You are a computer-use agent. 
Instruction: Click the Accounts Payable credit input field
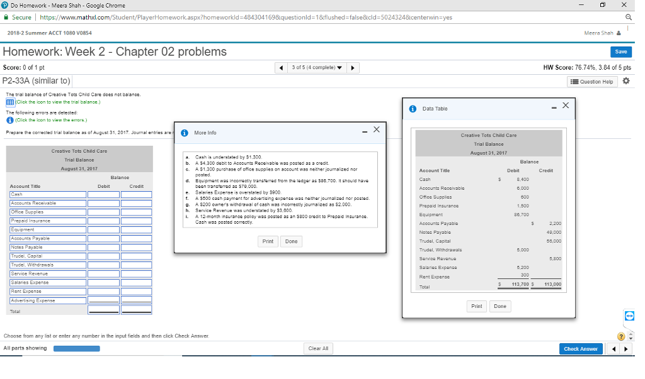(x=136, y=239)
